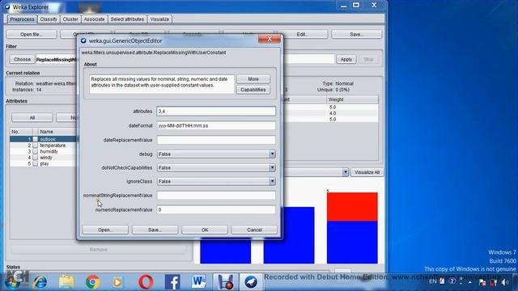Open the Visualize tab
The height and width of the screenshot is (291, 518).
[159, 19]
